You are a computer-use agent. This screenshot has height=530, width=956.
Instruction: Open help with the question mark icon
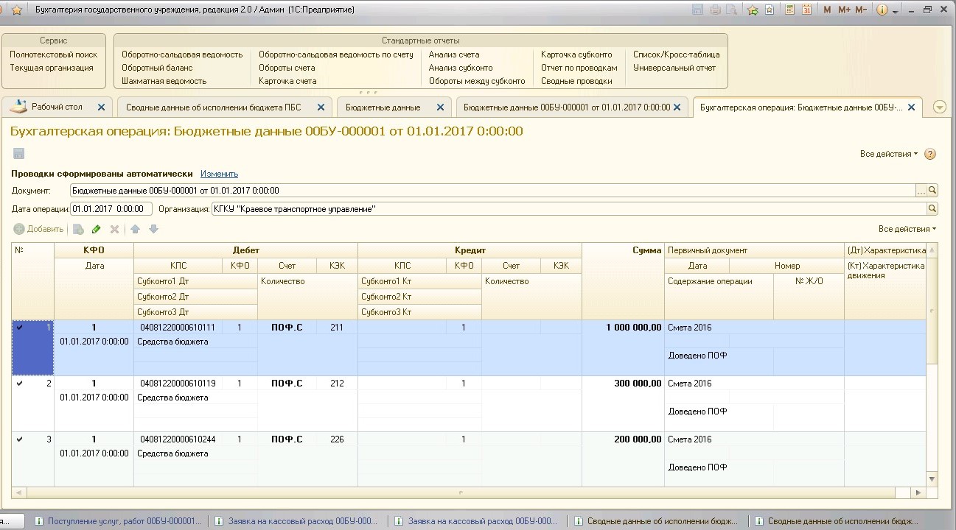(930, 154)
